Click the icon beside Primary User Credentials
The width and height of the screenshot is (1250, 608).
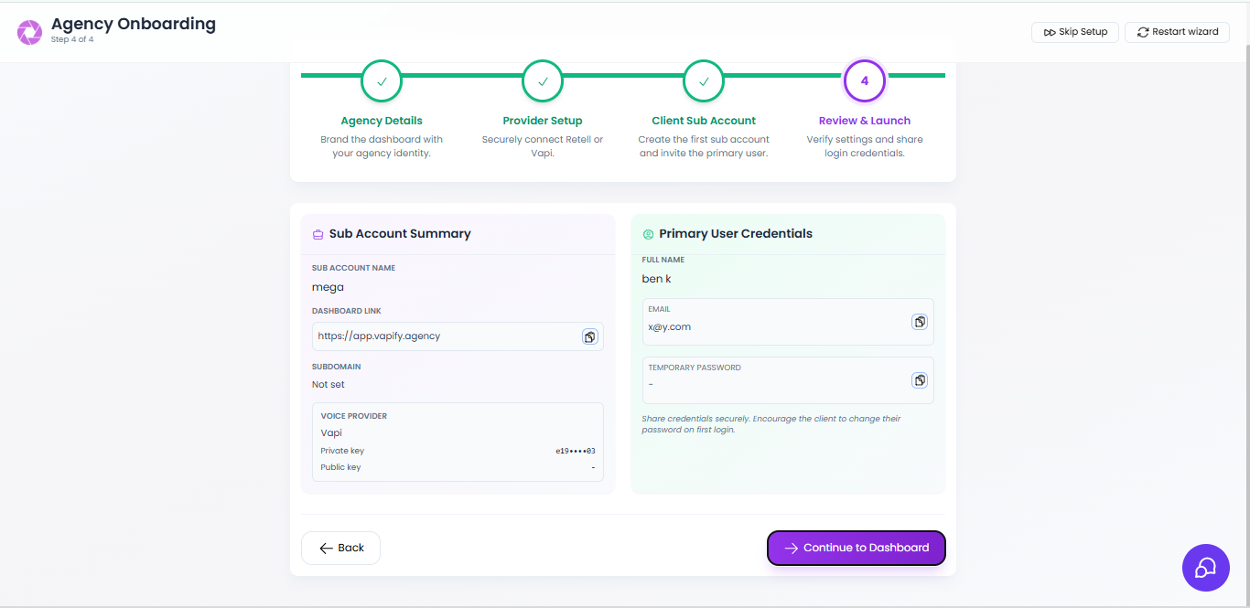(x=647, y=233)
